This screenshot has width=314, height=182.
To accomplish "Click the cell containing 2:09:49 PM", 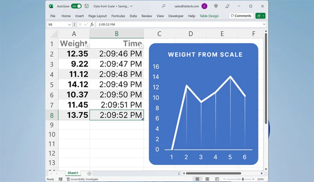I will pos(116,84).
